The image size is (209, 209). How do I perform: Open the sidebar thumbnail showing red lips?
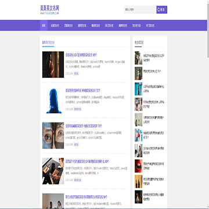pos(138,166)
